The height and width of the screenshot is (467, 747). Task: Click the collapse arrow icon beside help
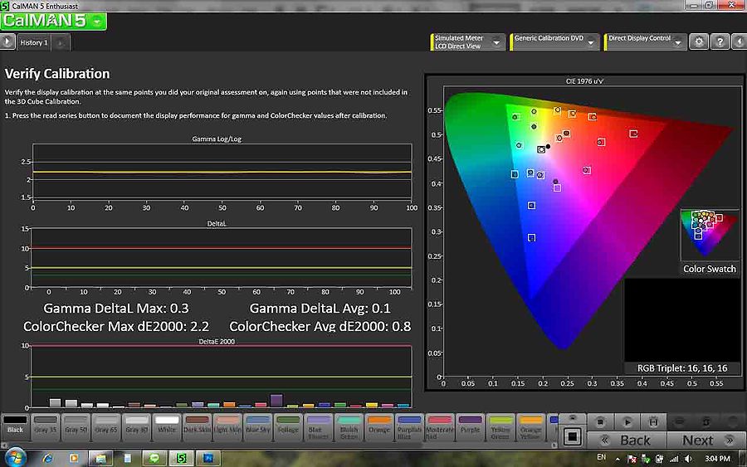[x=738, y=41]
